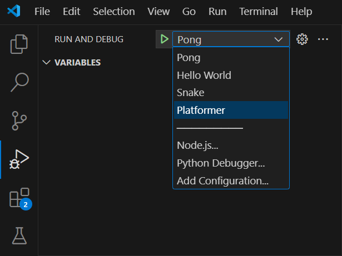
Task: Open the Explorer view in activity bar
Action: click(x=19, y=44)
